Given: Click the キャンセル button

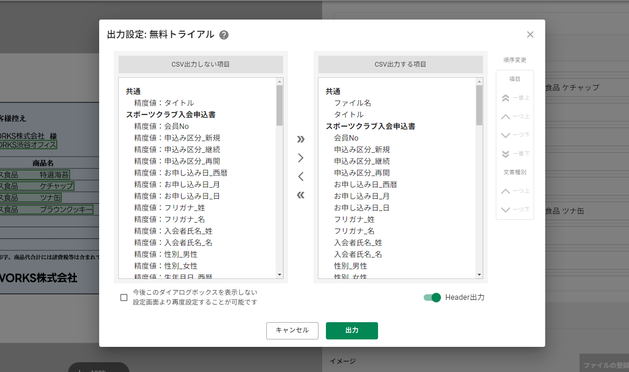Looking at the screenshot, I should click(x=292, y=331).
